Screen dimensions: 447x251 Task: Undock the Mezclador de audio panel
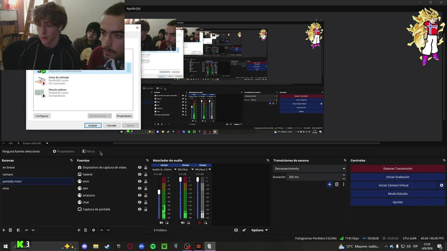tap(268, 160)
